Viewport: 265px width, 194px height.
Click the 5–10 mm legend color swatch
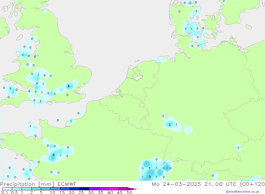(46, 189)
